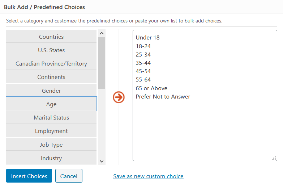Viewport: 283px width, 188px height.
Task: Click inside the choices text area
Action: pos(205,130)
